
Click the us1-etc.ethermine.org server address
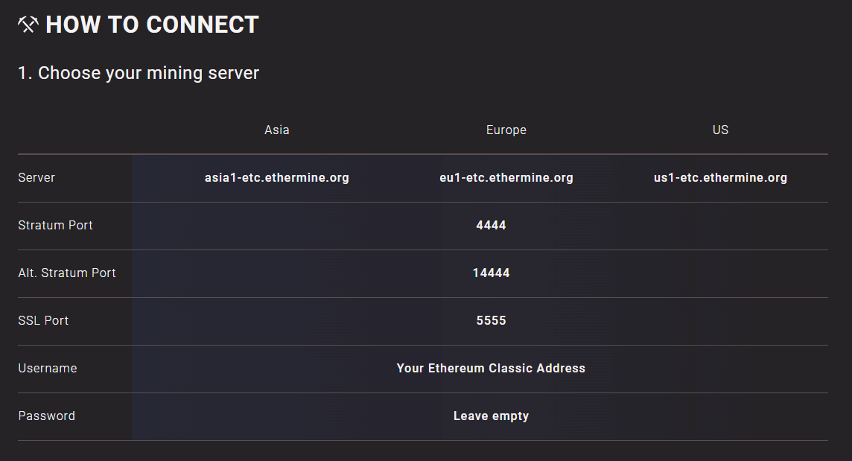pyautogui.click(x=720, y=177)
